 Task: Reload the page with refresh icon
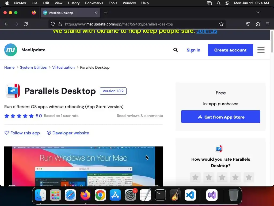coord(26,24)
